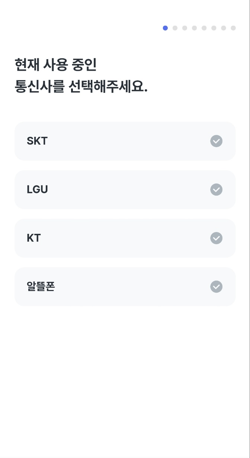Go to the last step indicator dot

(x=233, y=28)
